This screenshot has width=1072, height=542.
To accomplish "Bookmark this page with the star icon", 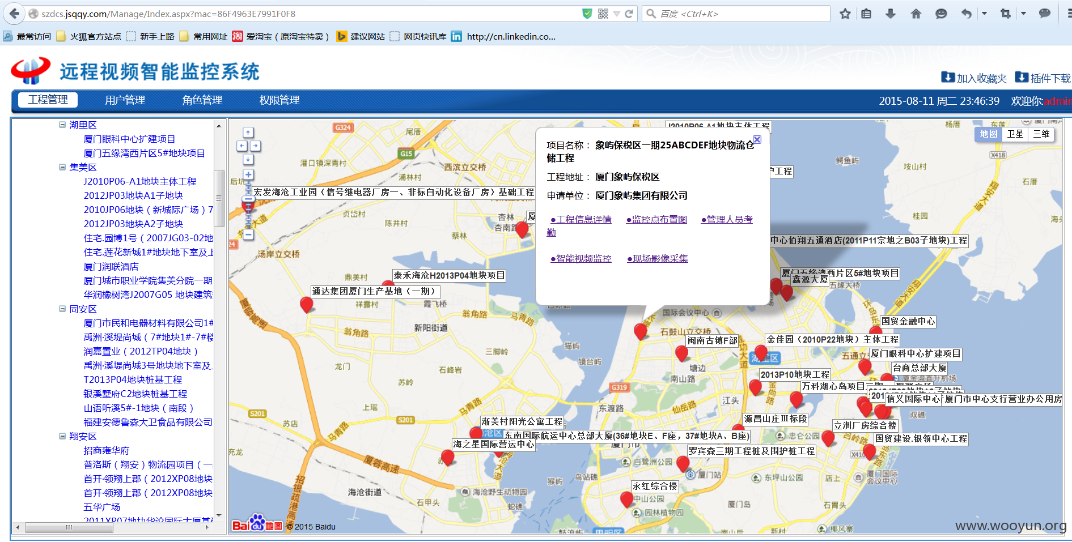I will pyautogui.click(x=845, y=14).
